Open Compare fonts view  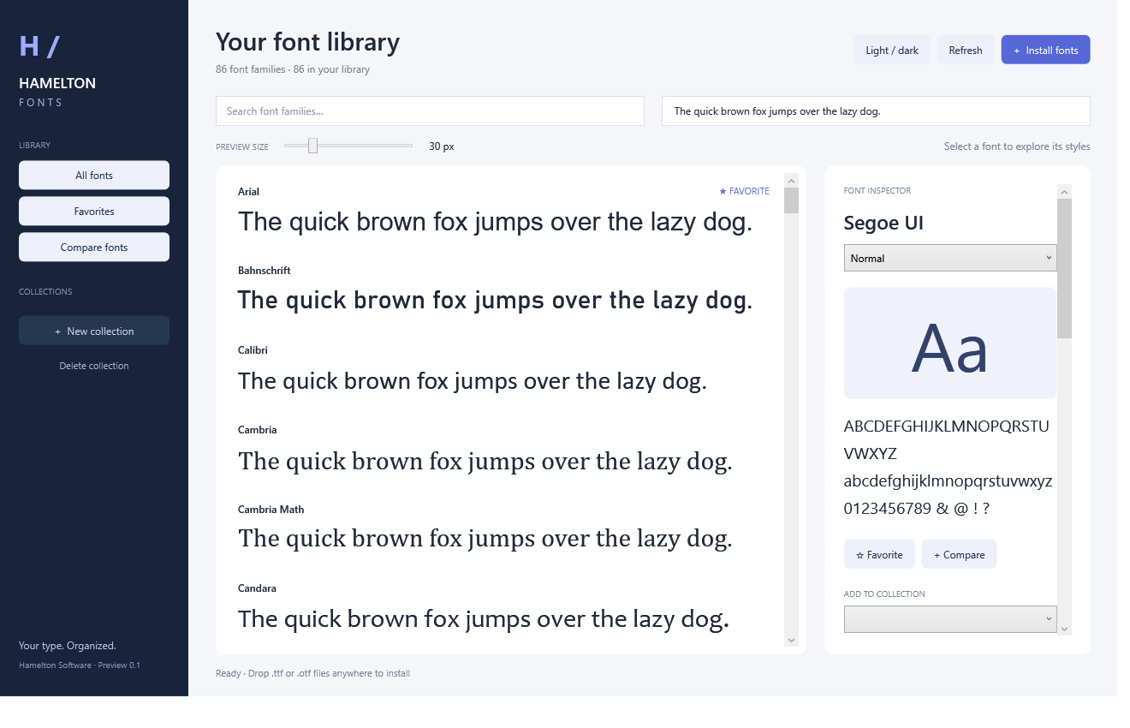click(x=94, y=248)
